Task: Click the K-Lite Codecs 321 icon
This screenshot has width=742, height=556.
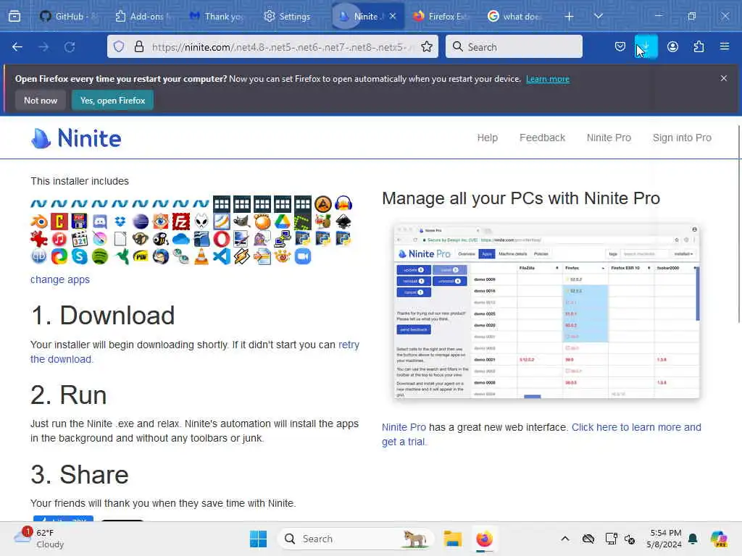Action: pyautogui.click(x=80, y=239)
